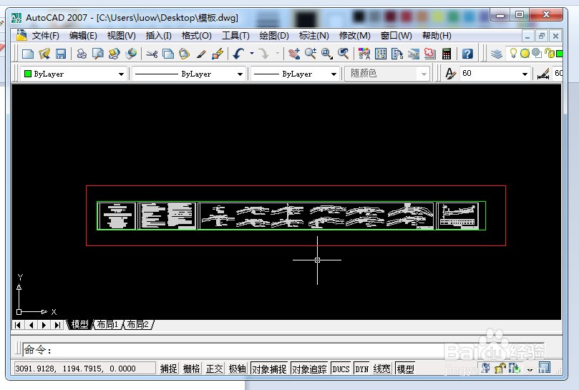Click the Cut scissors icon
This screenshot has width=579, height=390.
click(152, 54)
